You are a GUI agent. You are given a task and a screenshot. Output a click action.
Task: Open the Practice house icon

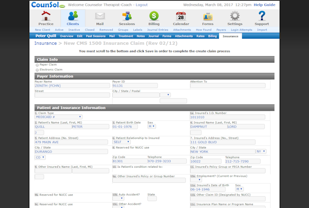(x=46, y=16)
